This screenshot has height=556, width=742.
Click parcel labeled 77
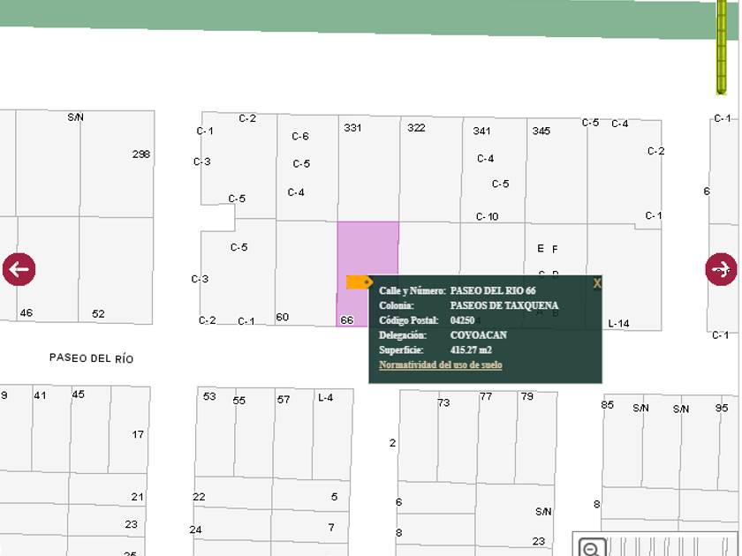(486, 396)
